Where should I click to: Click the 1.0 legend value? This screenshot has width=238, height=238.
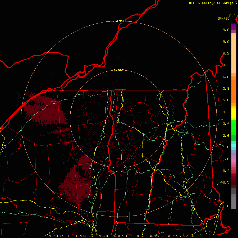pyautogui.click(x=226, y=159)
